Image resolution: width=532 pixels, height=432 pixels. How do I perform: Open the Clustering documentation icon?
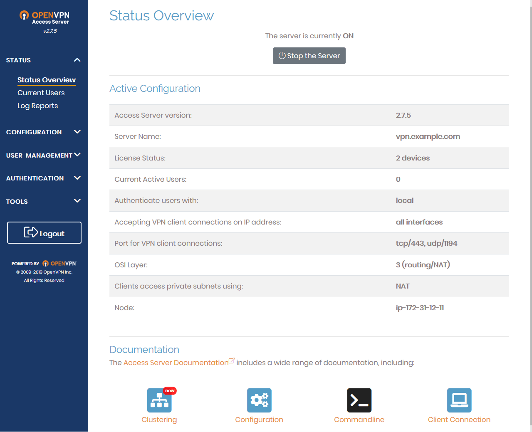point(159,400)
